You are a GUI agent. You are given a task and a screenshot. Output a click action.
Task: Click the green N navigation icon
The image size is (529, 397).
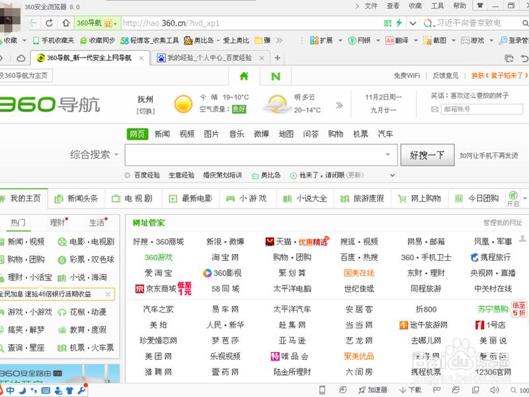point(276,76)
